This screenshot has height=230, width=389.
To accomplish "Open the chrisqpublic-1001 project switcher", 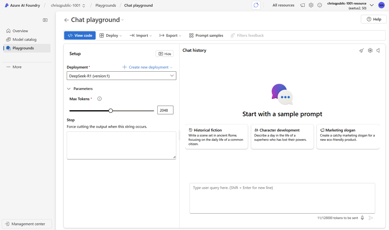I will (x=68, y=5).
